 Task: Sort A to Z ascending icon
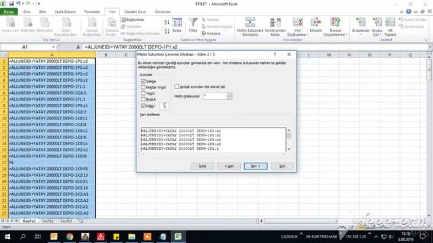click(167, 22)
